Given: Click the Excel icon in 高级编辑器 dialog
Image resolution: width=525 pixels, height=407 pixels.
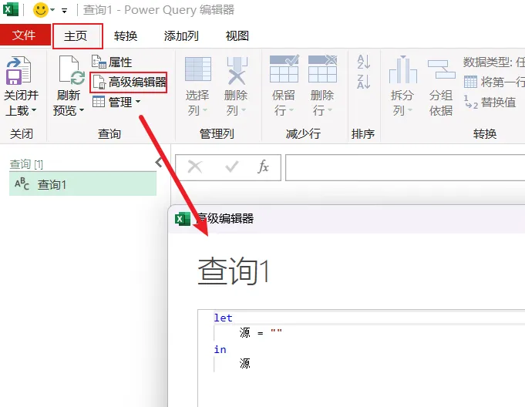Looking at the screenshot, I should (183, 219).
